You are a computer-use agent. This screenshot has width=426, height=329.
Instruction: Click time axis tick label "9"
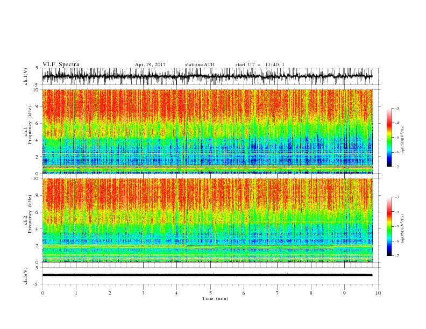pyautogui.click(x=344, y=293)
